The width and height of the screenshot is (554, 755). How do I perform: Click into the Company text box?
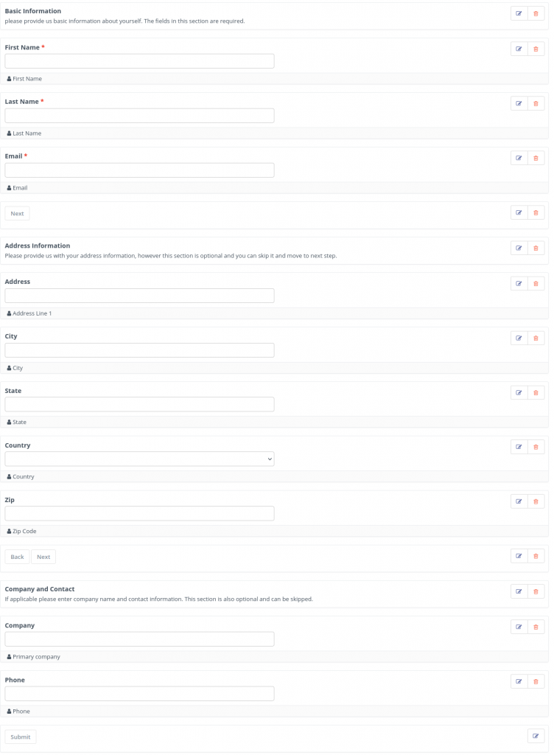click(139, 639)
